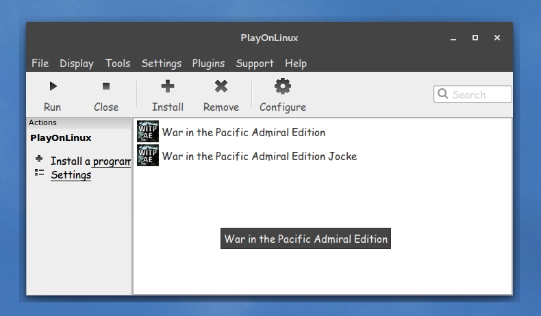Click the Settings link in Actions panel
Screen dimensions: 541x316
[x=71, y=174]
